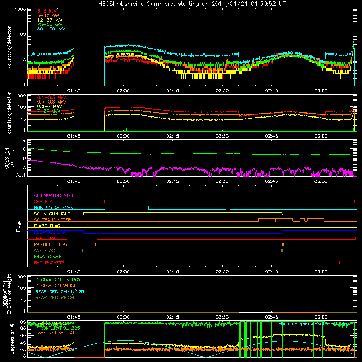Viewport: 362px width, 362px height.
Task: Click the BAD_PACKETS flag label
Action: point(49,262)
